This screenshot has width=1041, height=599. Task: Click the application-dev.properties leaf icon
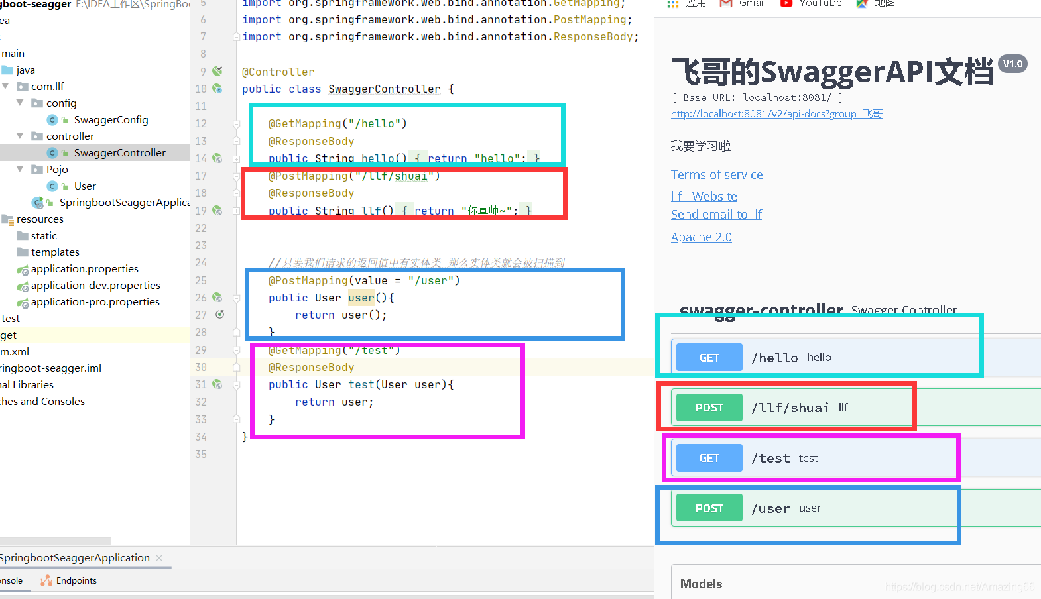[23, 286]
